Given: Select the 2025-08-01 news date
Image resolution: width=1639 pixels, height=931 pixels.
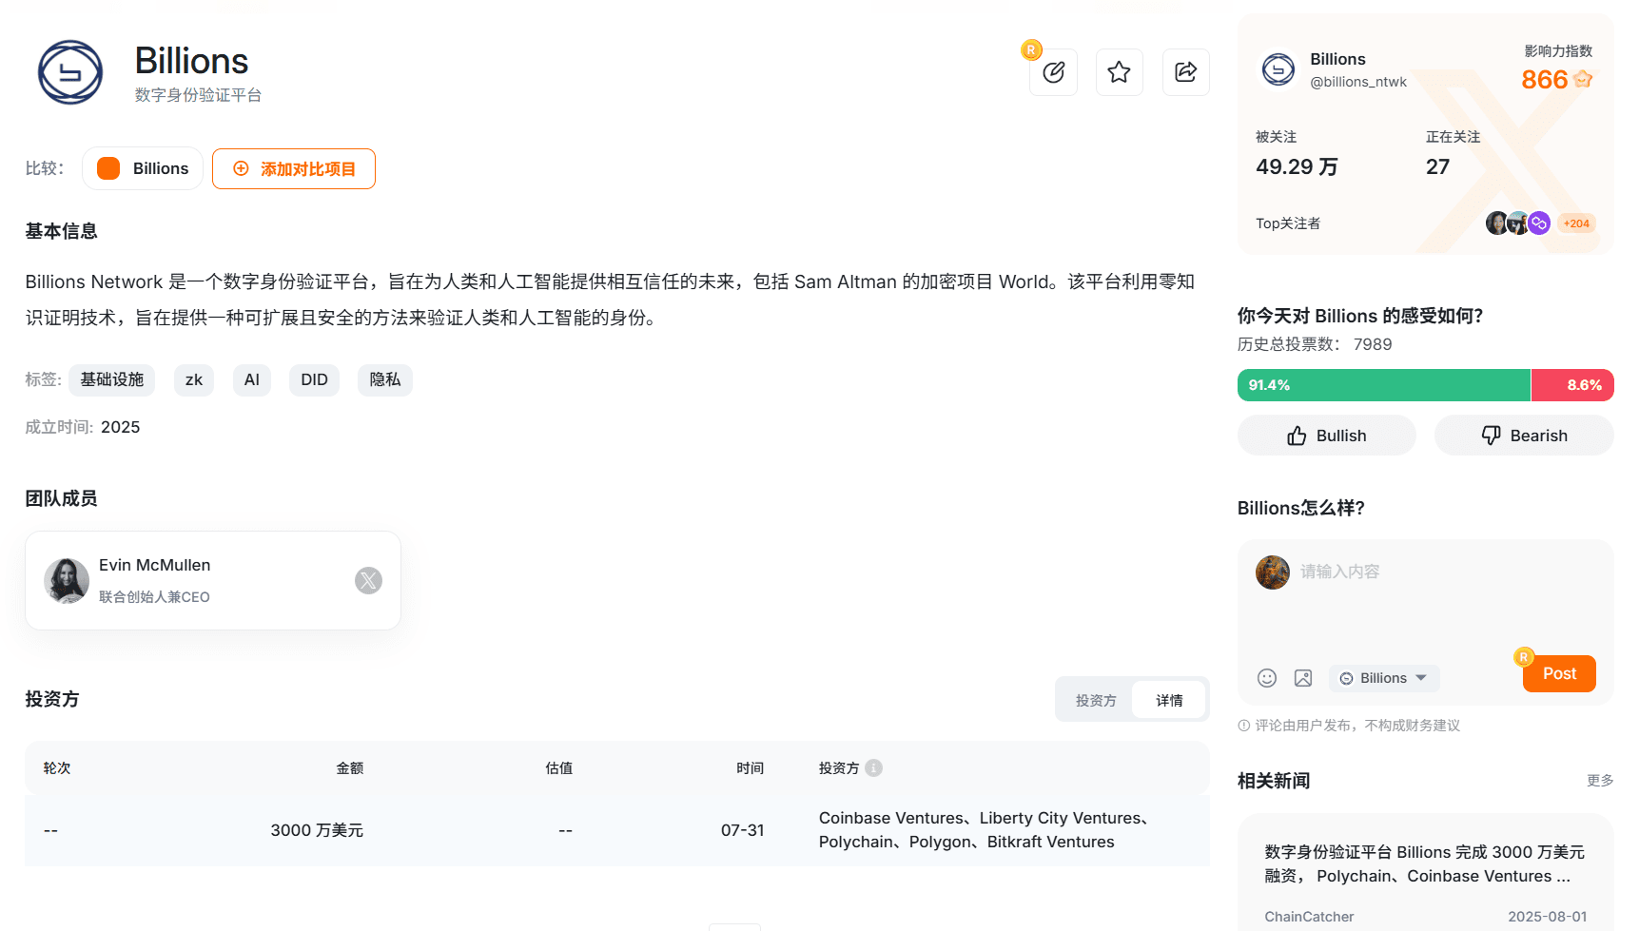Looking at the screenshot, I should tap(1548, 917).
